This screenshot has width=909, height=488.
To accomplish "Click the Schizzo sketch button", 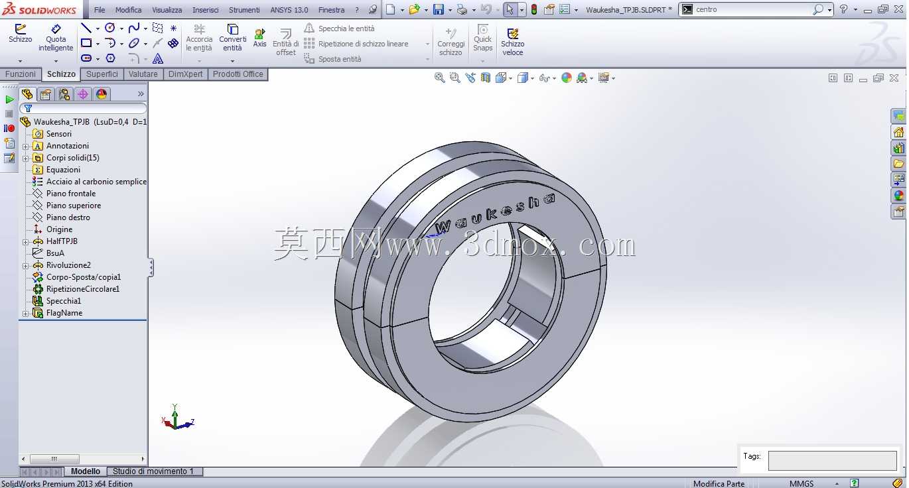I will pyautogui.click(x=20, y=34).
